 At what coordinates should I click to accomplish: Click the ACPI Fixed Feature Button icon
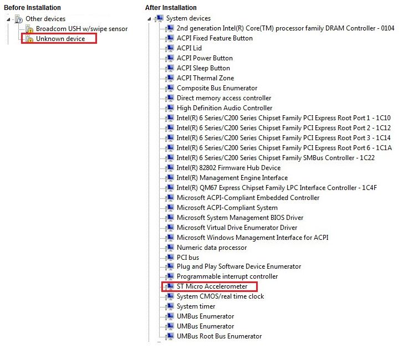[170, 38]
